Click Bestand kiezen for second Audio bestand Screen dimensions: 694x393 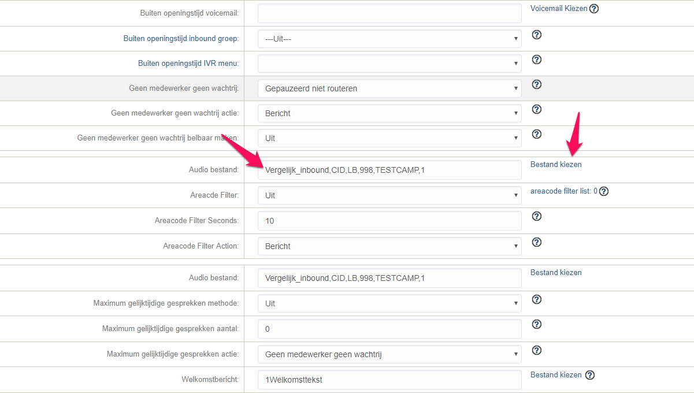click(556, 272)
